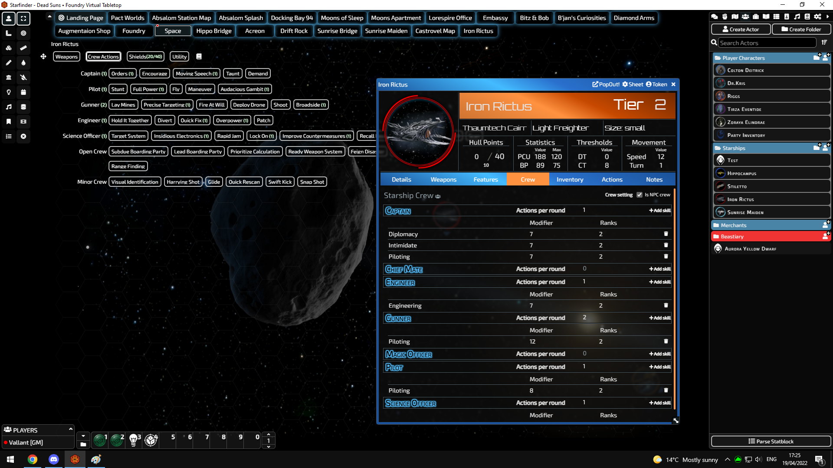This screenshot has height=468, width=833.
Task: Click the target-circle tool in left toolbar
Action: (x=23, y=33)
